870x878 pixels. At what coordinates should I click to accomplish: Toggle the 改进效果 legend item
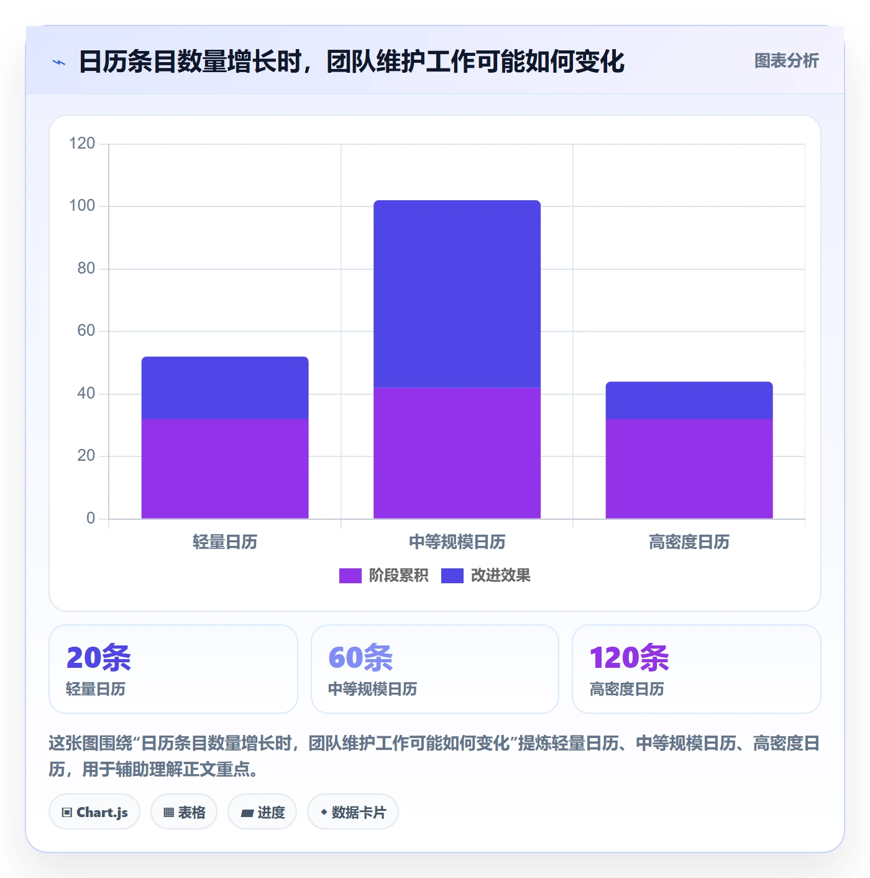(485, 576)
